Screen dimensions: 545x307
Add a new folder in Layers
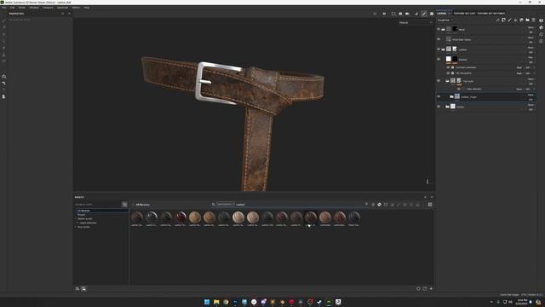pos(527,20)
